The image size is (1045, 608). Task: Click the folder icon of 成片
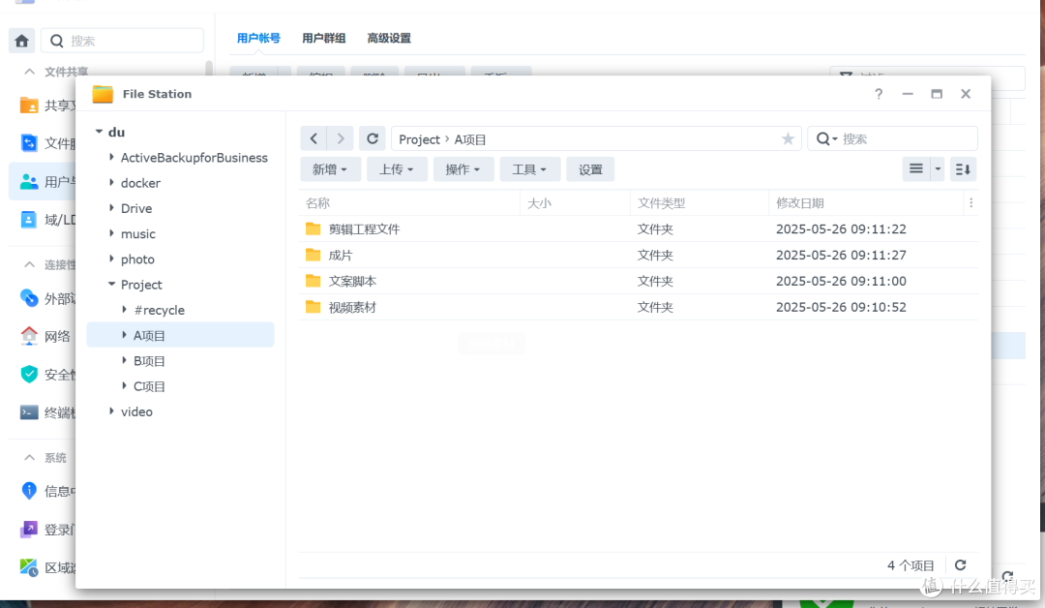coord(313,255)
